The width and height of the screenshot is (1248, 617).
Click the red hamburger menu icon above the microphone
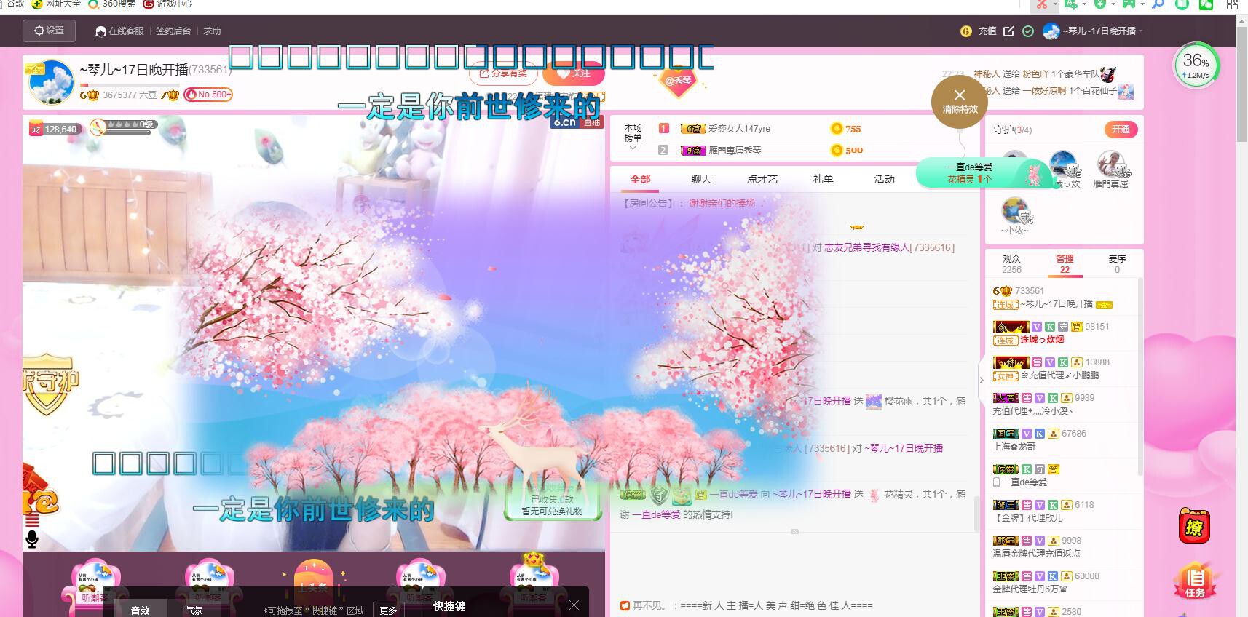pyautogui.click(x=32, y=520)
